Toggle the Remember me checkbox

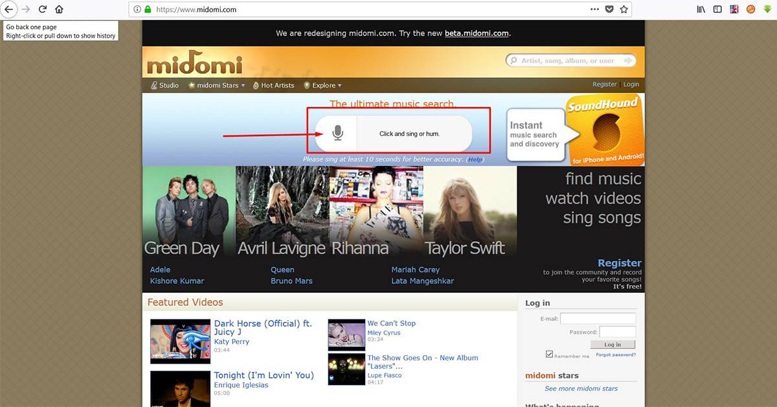click(549, 355)
